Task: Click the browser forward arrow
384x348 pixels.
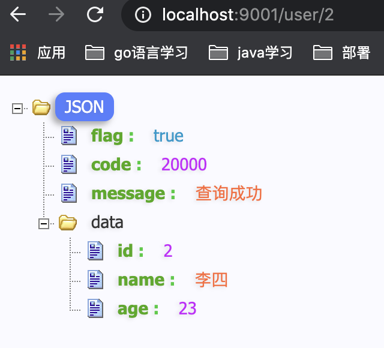Action: (56, 14)
